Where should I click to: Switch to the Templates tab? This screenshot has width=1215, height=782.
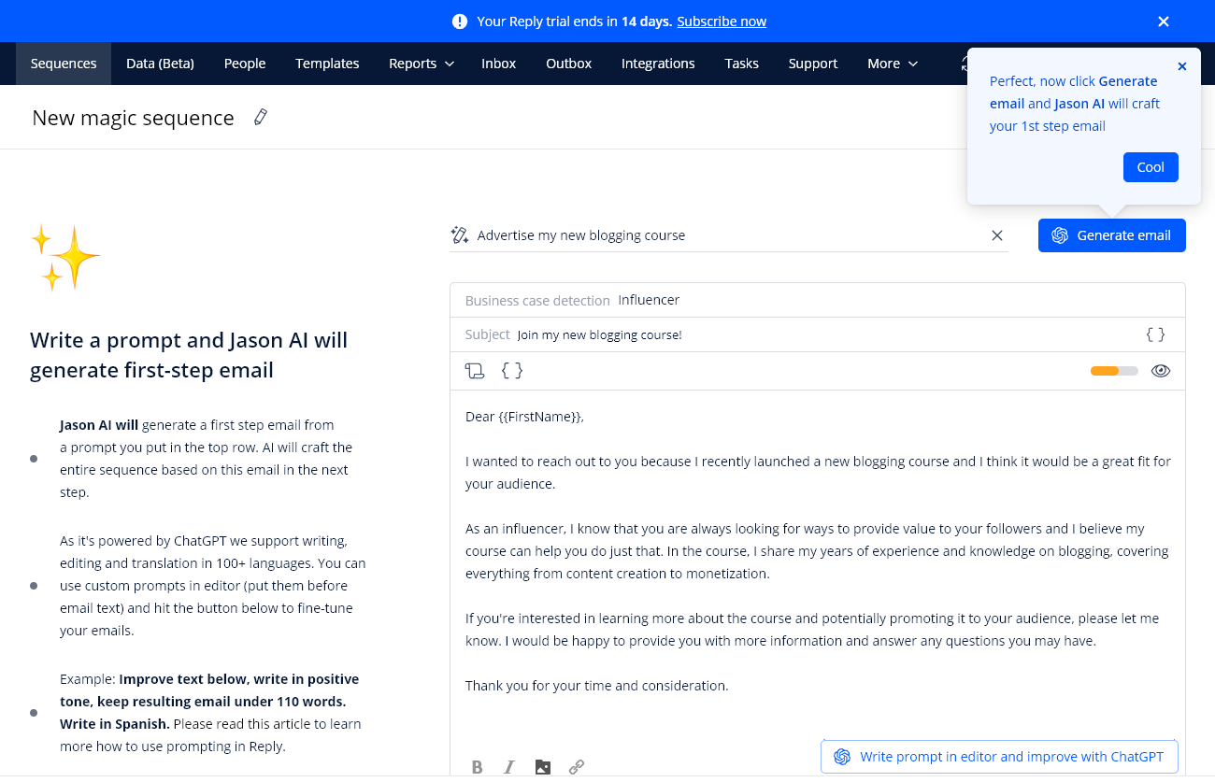pos(327,64)
